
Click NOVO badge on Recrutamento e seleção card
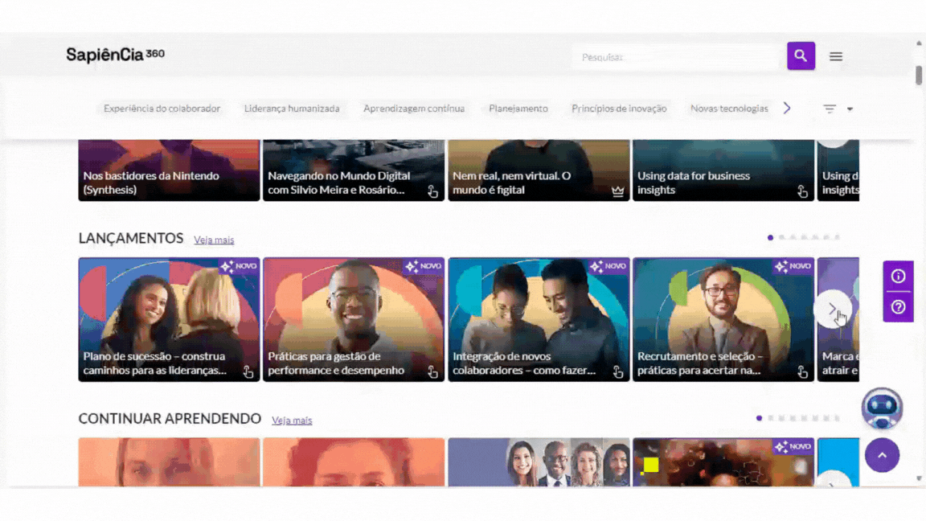[x=793, y=266]
